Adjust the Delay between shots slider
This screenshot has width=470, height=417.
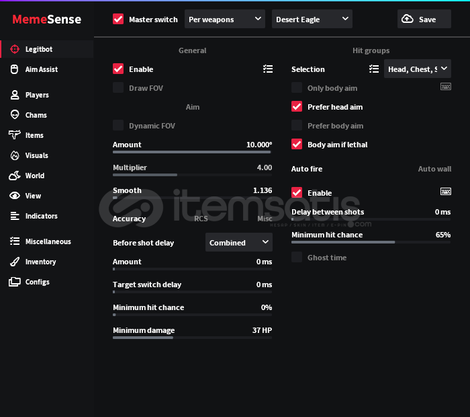coord(371,219)
